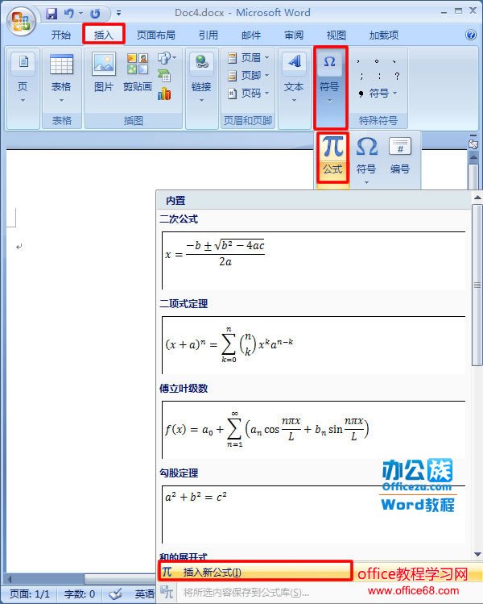Open the 审阅 tab

[x=293, y=35]
